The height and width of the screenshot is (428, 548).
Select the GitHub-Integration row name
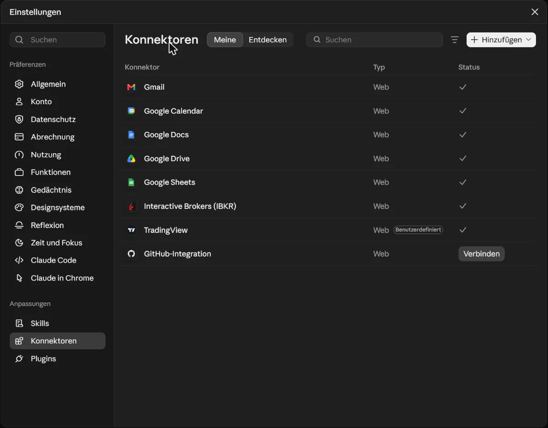(178, 254)
